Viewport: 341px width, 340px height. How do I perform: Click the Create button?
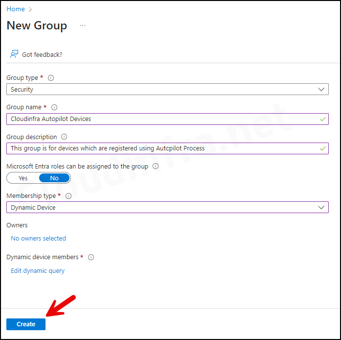26,324
